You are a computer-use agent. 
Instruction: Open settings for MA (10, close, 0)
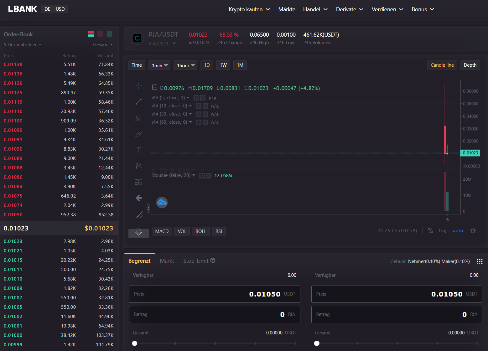click(199, 106)
